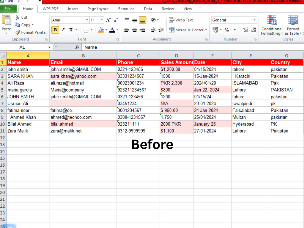Image resolution: width=304 pixels, height=228 pixels.
Task: Open text Orientation options
Action: 155,20
